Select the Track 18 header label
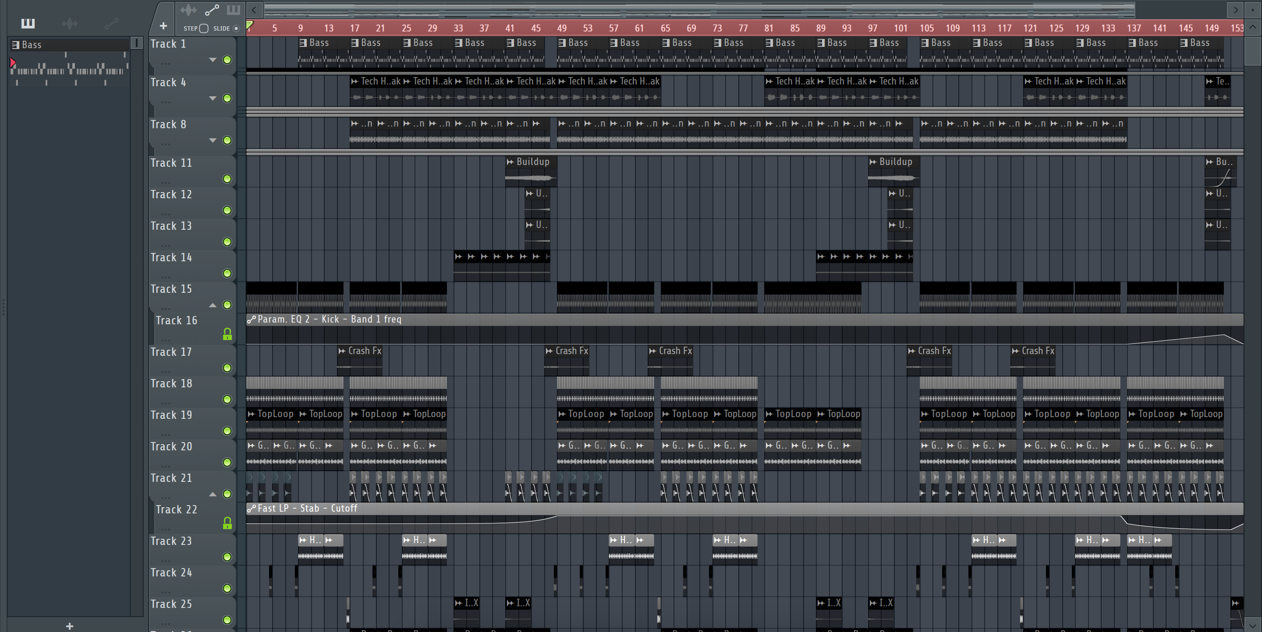This screenshot has width=1262, height=632. tap(171, 383)
